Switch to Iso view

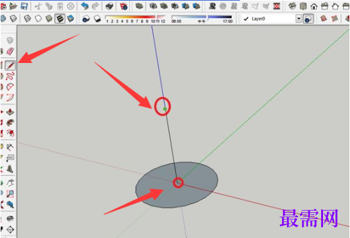point(292,6)
